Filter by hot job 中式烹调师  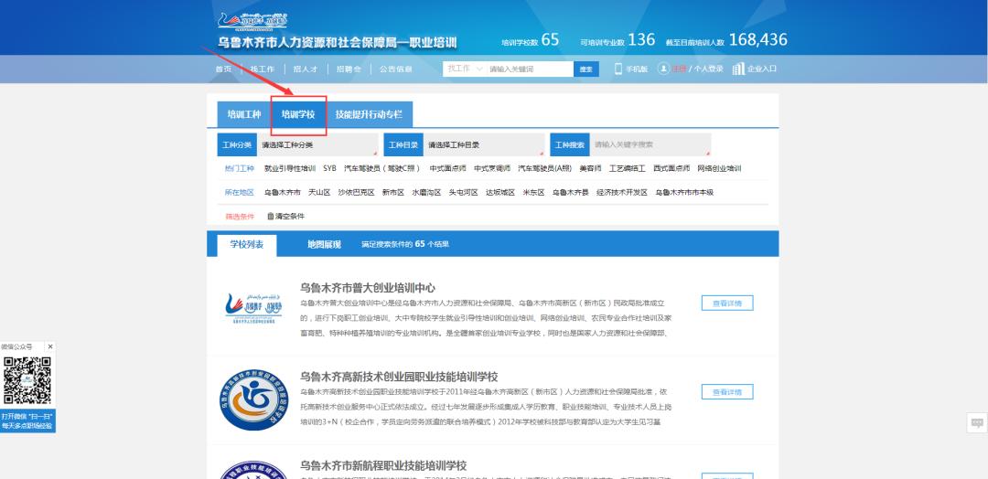coord(492,169)
